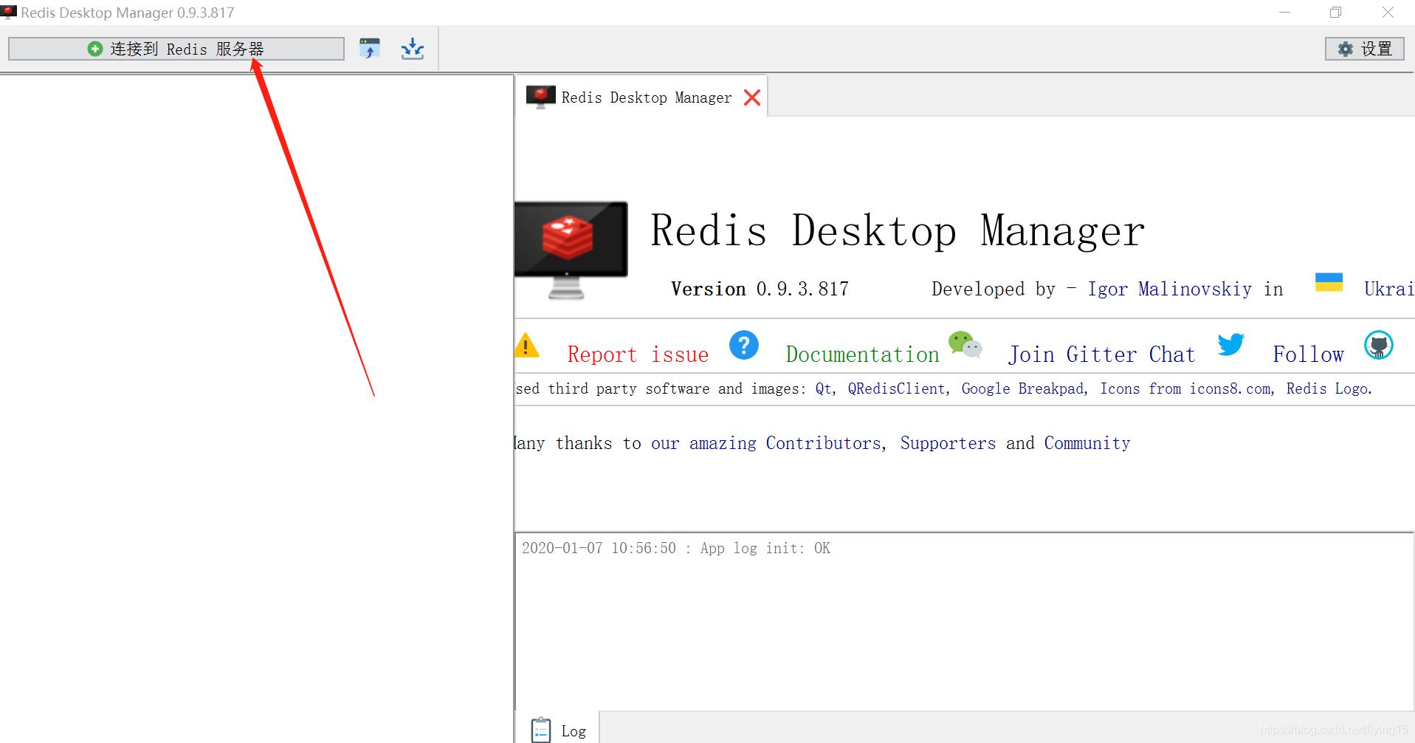Viewport: 1415px width, 743px height.
Task: Close the Redis Desktop Manager window
Action: [x=1388, y=13]
